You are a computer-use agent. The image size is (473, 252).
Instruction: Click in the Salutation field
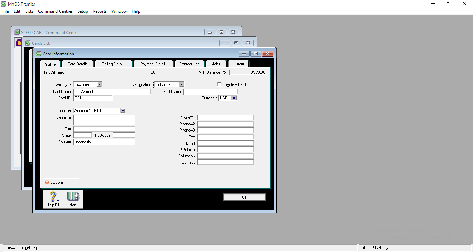coord(225,156)
